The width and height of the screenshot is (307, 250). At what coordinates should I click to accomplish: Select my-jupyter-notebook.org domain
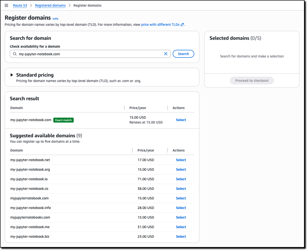(x=181, y=170)
